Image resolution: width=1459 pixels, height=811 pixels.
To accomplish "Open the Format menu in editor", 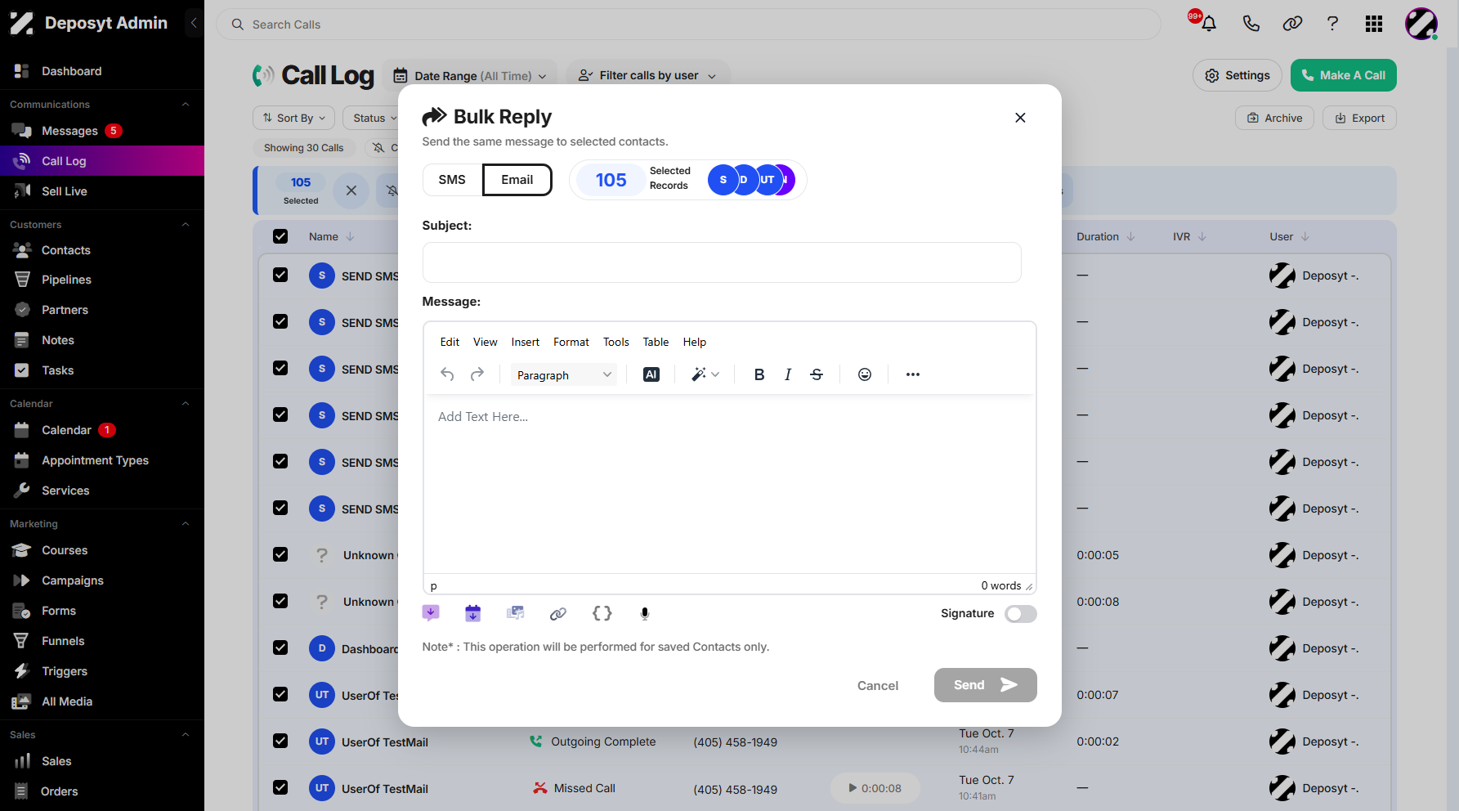I will (x=571, y=342).
